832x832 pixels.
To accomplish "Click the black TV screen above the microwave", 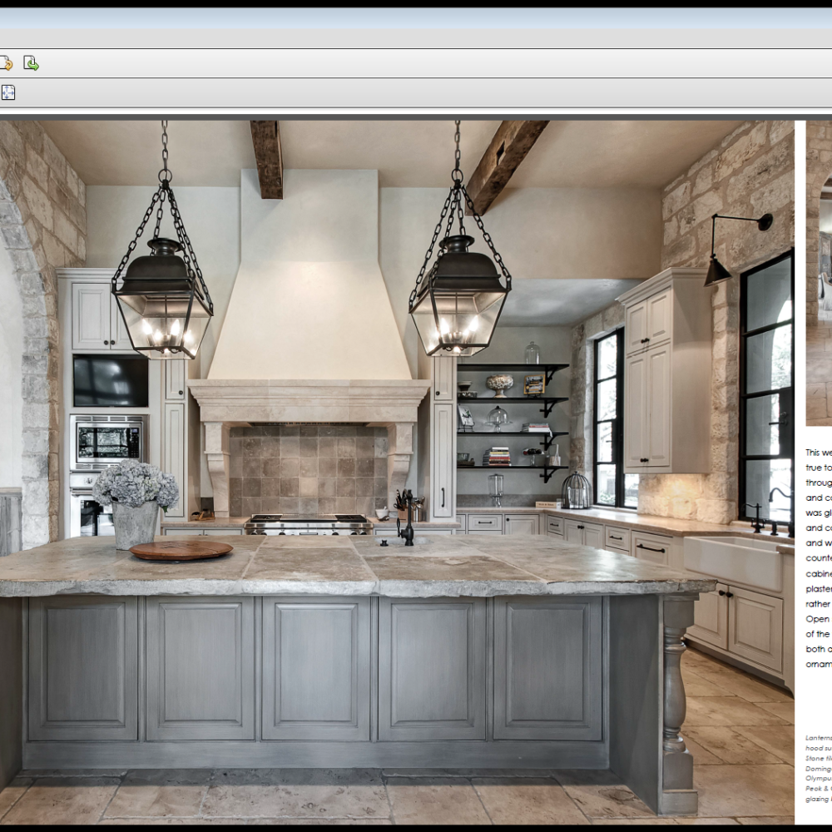I will coord(110,381).
